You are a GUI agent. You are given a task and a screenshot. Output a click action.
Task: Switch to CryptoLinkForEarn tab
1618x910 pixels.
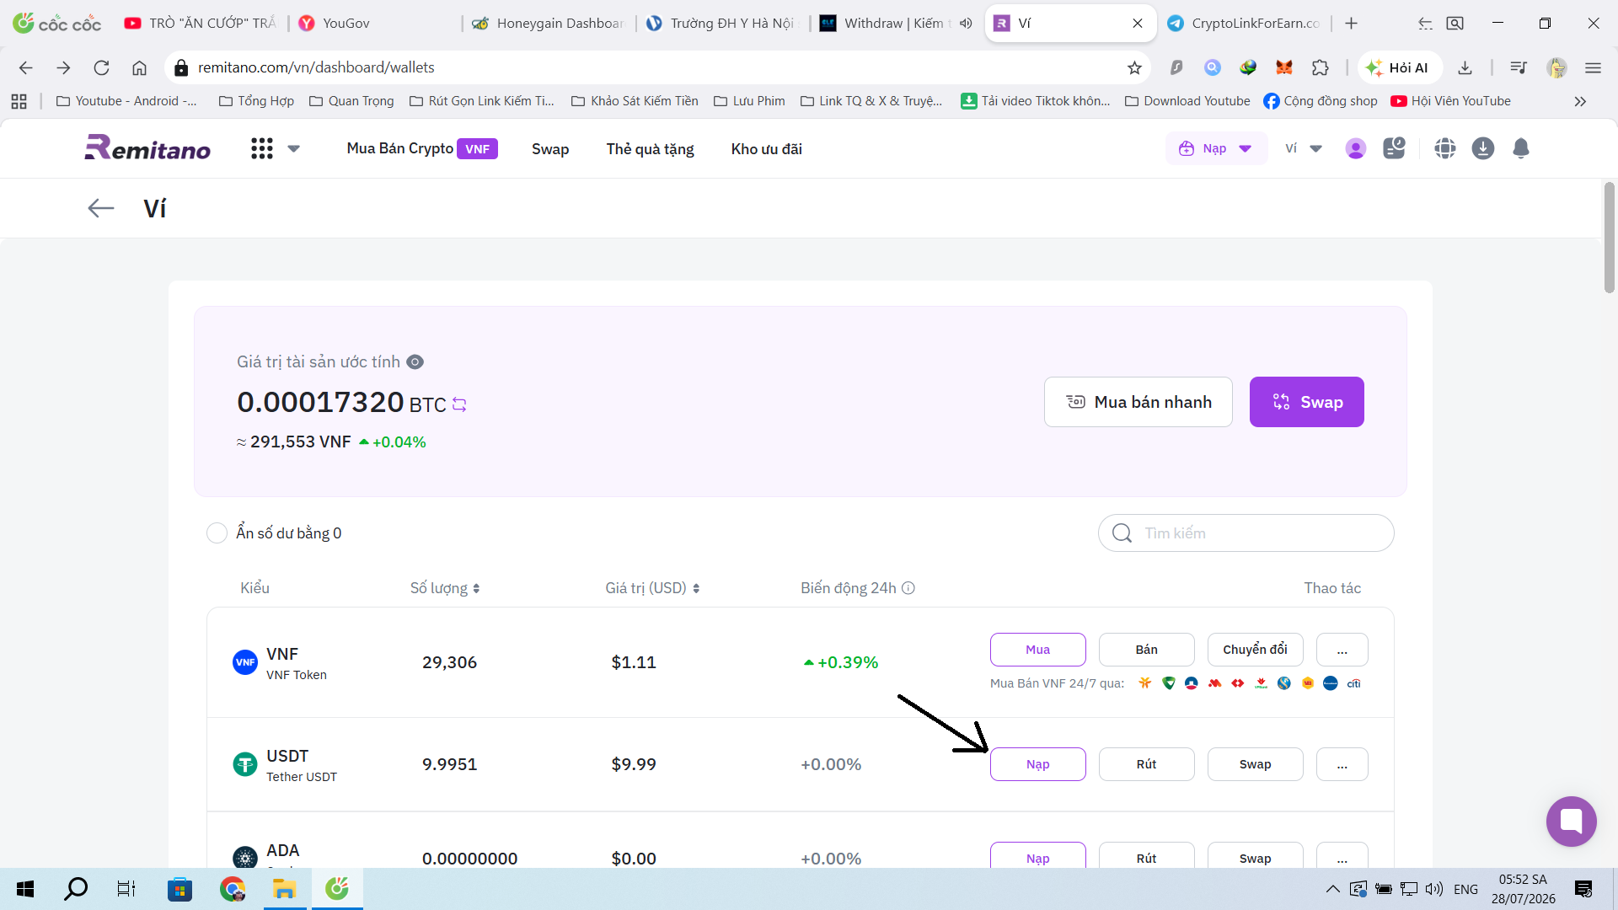click(x=1244, y=24)
